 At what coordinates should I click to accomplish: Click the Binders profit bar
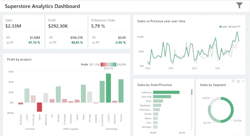[58, 94]
